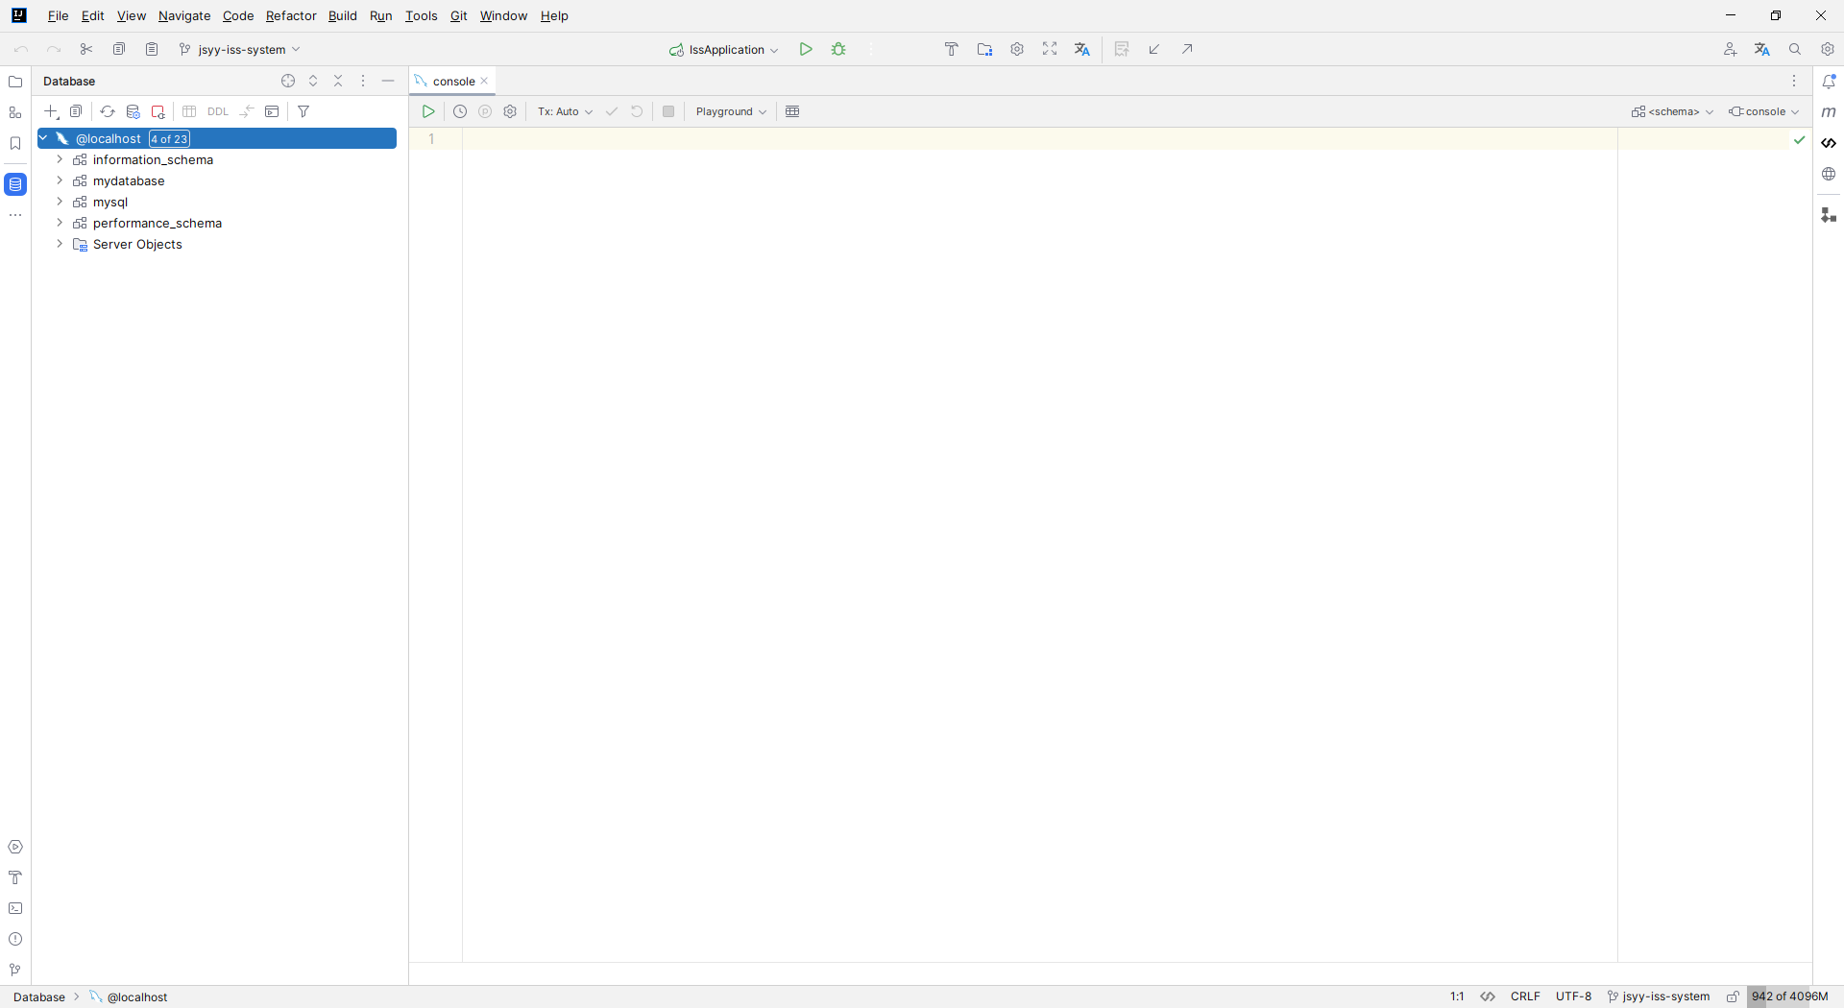Open the Tx: Auto transaction dropdown
The image size is (1844, 1008).
[565, 111]
